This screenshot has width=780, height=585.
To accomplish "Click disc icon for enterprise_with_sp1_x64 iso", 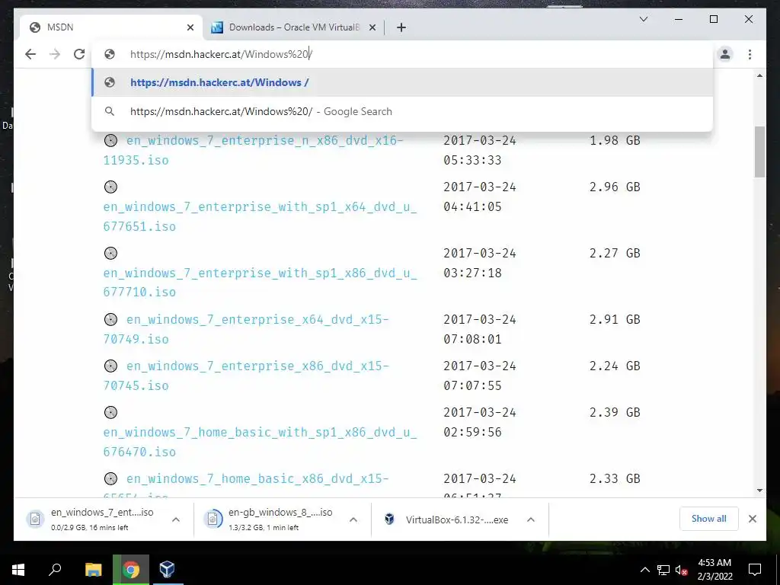I will tap(110, 187).
